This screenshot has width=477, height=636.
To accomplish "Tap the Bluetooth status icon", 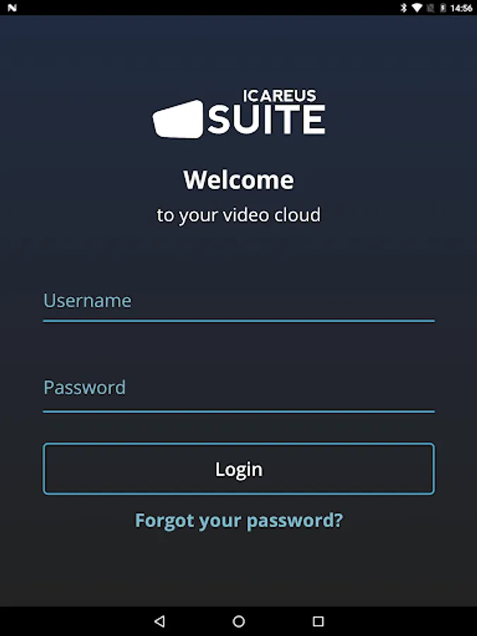I will point(404,7).
